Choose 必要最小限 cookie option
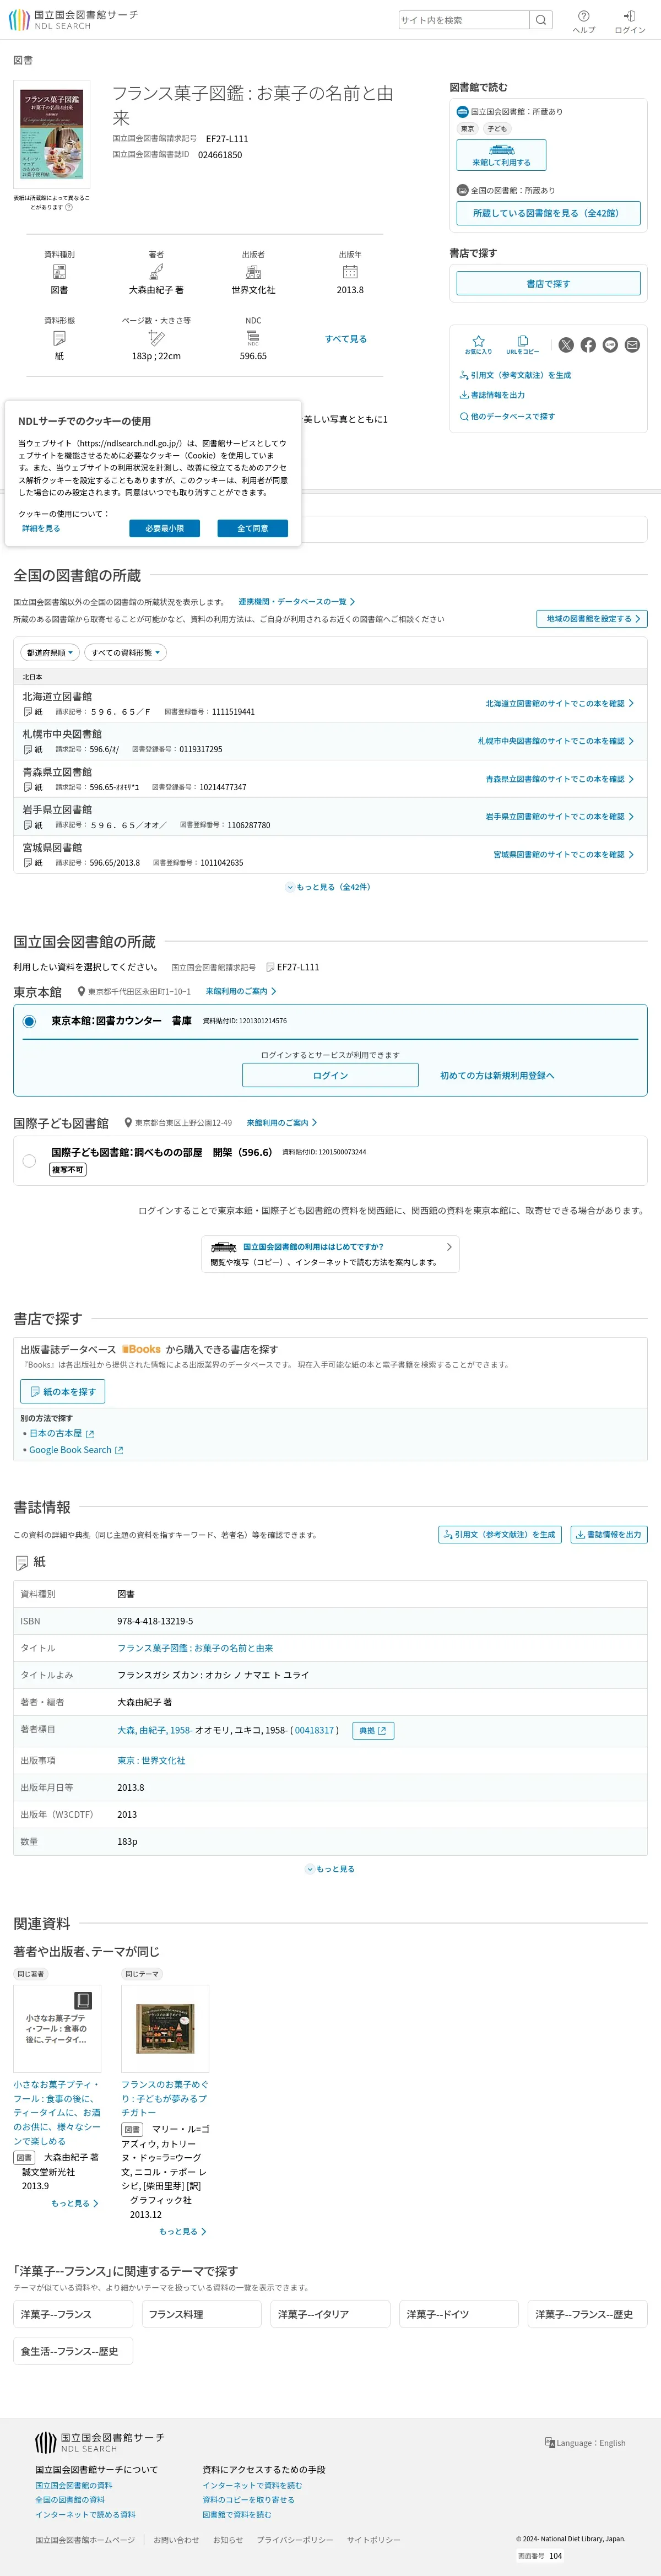 pyautogui.click(x=164, y=528)
